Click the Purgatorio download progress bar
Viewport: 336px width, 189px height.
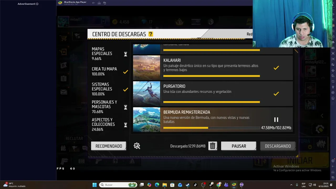click(212, 102)
